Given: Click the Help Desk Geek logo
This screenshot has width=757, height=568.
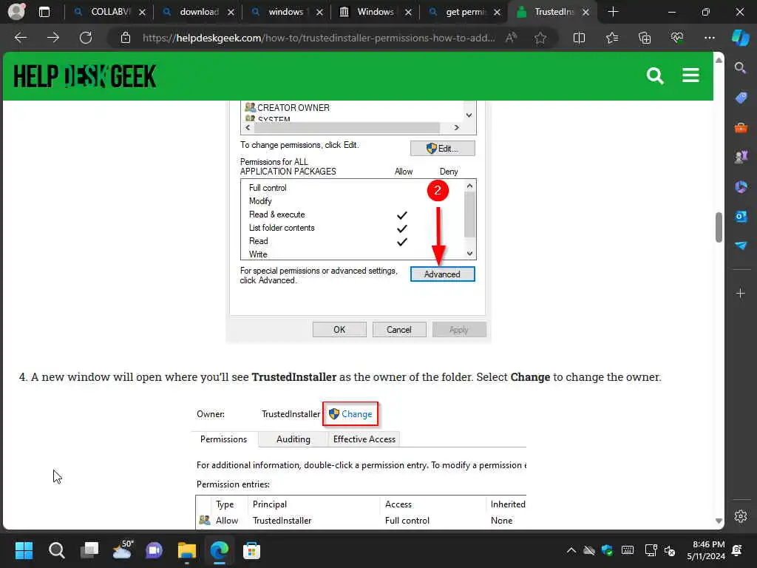Looking at the screenshot, I should 85,76.
